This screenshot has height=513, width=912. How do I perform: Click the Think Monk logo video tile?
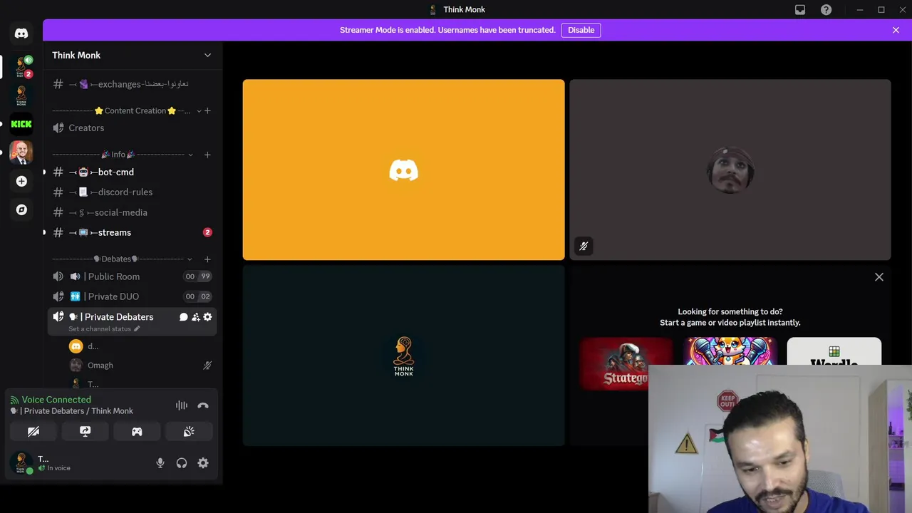click(x=403, y=356)
